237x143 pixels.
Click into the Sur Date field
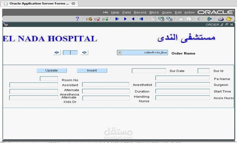[x=149, y=71]
